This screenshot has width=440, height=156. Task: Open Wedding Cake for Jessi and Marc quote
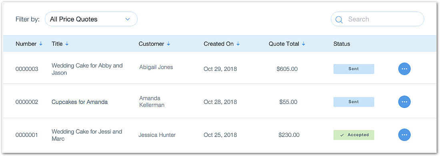point(87,135)
